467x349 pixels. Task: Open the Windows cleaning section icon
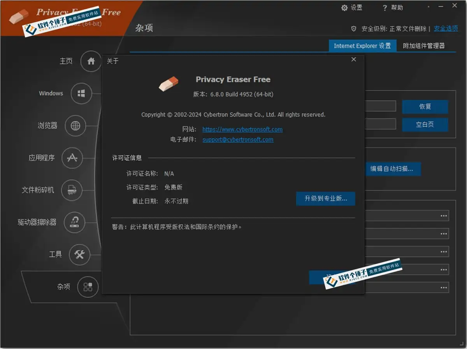[81, 93]
